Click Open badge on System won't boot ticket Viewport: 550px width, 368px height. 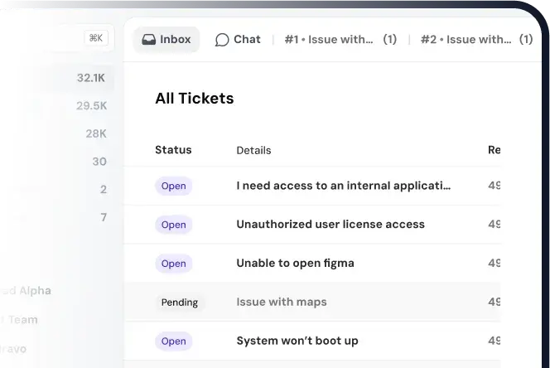pos(174,341)
